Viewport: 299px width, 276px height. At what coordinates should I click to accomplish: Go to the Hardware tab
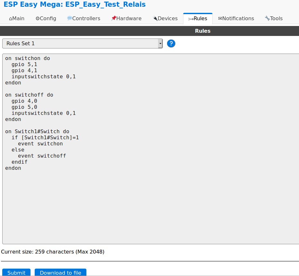126,19
